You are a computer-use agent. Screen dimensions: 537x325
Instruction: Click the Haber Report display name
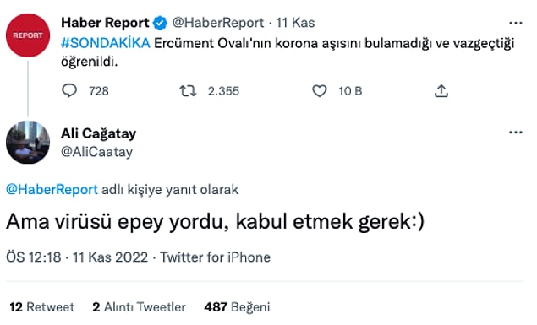pos(105,23)
